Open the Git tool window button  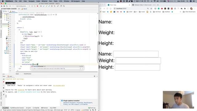pyautogui.click(x=28, y=108)
